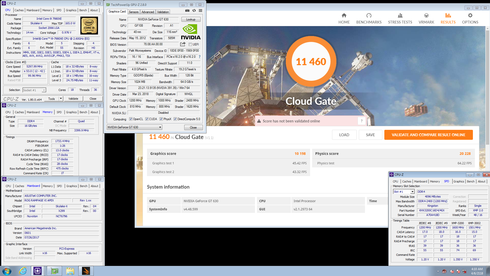490x276 pixels.
Task: Open the Validation tab in GPU-Z
Action: tap(163, 12)
